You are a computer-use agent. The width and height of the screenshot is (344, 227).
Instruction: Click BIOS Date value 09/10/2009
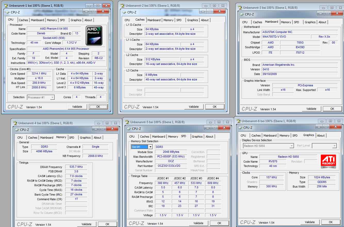coord(300,74)
